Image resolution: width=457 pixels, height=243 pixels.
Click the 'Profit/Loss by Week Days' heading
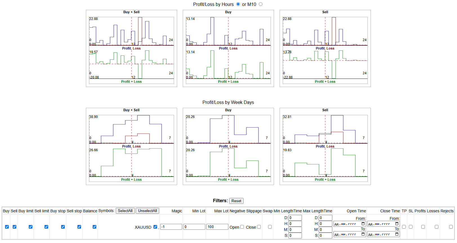[x=228, y=102]
